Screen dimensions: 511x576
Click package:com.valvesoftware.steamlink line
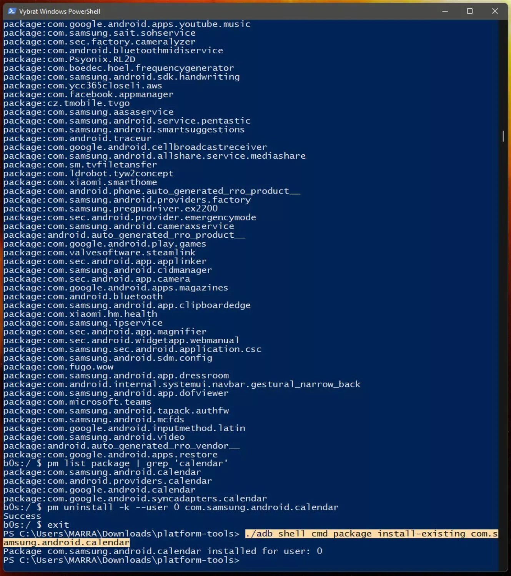tap(100, 253)
